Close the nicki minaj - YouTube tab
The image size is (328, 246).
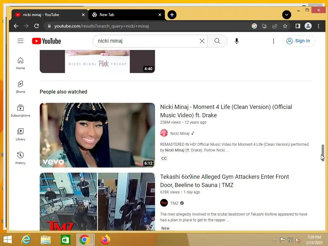[83, 15]
